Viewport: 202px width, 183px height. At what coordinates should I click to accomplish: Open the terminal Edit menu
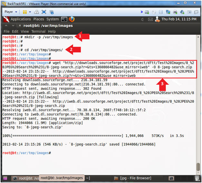click(x=15, y=32)
